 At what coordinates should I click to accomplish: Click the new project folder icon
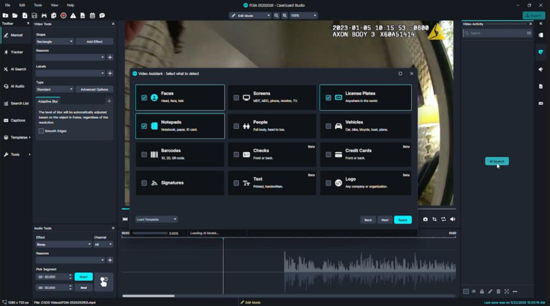tap(5, 16)
